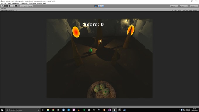Stop play mode with the Play button

[x=96, y=6]
